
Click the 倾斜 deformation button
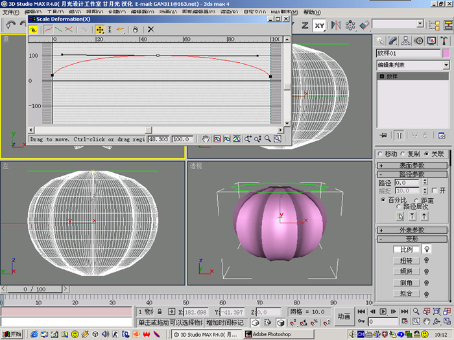pos(406,271)
